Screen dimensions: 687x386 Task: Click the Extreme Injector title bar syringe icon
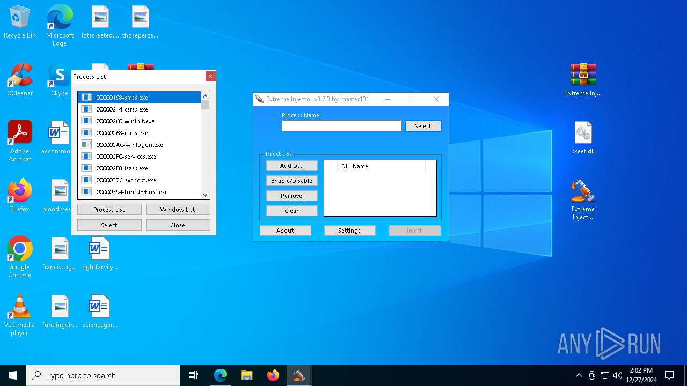(259, 99)
